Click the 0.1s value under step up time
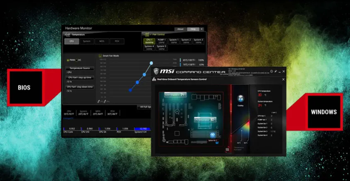350x181 pixels. 69,82
